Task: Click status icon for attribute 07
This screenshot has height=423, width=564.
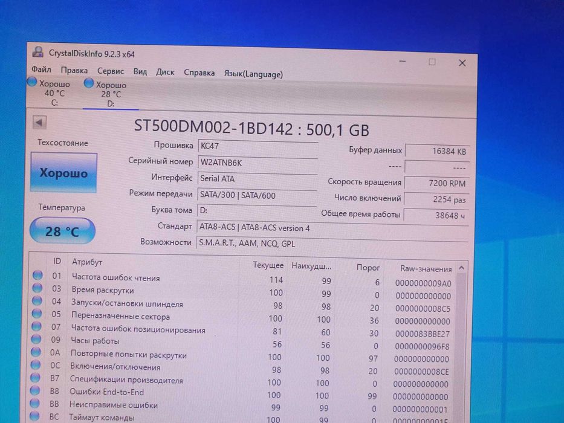Action: (36, 326)
